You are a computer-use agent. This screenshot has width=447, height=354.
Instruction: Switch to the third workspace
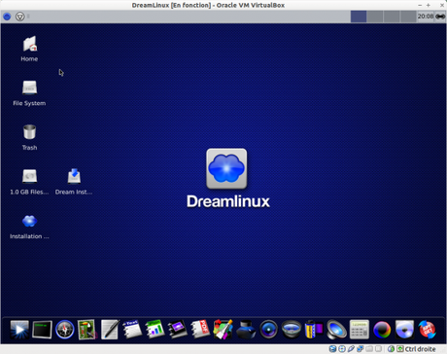tap(392, 17)
